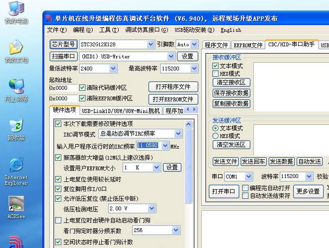329x248 pixels.
Task: Open the Network Neighborhood desktop icon
Action: (16, 90)
